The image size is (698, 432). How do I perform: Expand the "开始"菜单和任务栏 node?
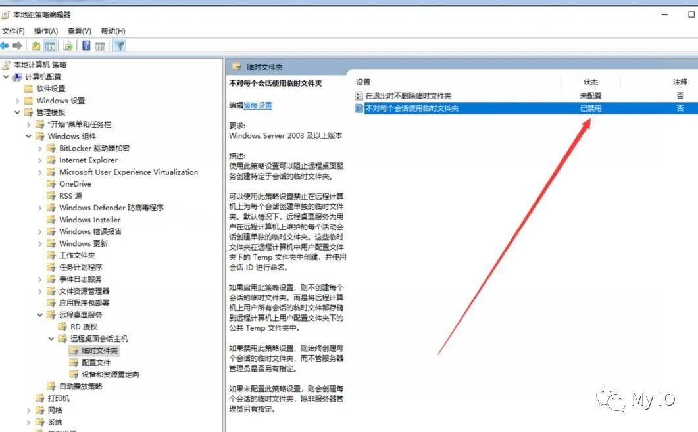pos(28,124)
